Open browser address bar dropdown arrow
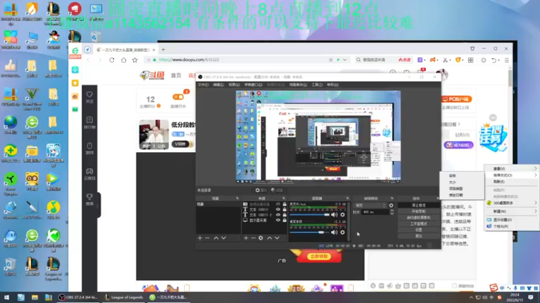The width and height of the screenshot is (540, 303). pyautogui.click(x=345, y=60)
